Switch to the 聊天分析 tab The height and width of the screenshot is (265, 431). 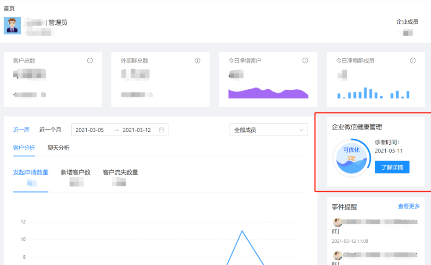coord(59,148)
